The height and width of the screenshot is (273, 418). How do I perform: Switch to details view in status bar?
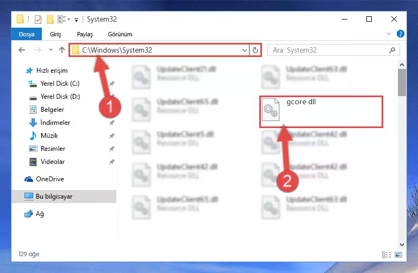tap(386, 255)
